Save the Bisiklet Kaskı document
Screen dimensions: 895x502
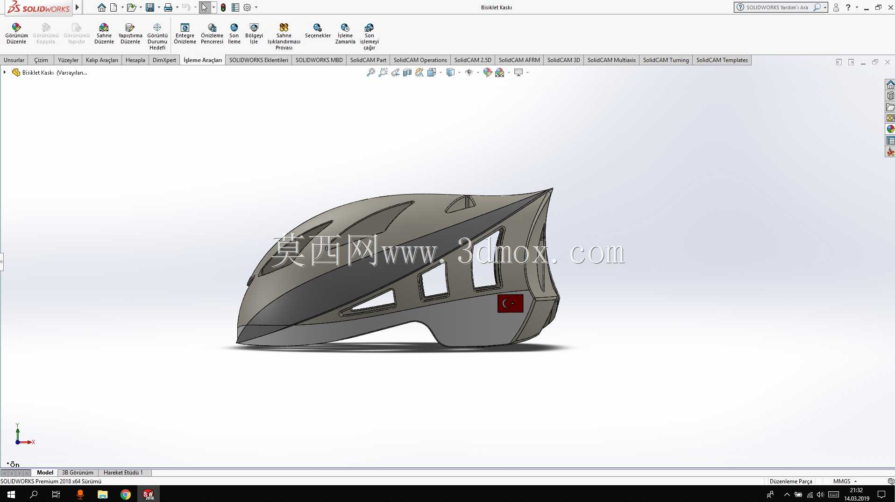point(150,7)
